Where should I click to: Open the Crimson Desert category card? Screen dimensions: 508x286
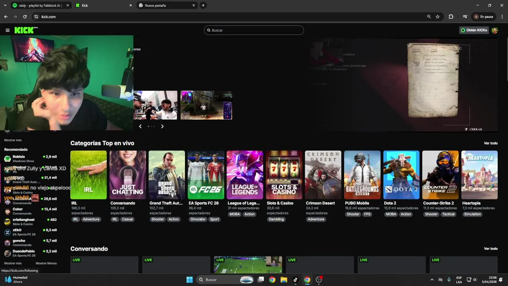323,175
